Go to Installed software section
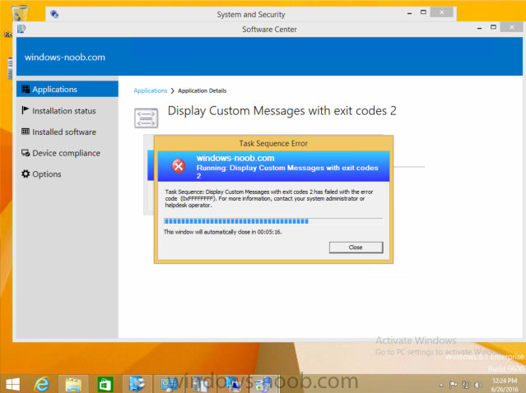Screen dimensions: 526x393 64,132
